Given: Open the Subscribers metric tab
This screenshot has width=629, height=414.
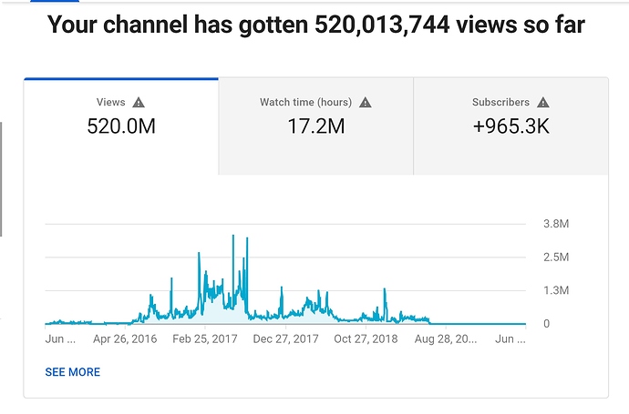Looking at the screenshot, I should pos(511,126).
